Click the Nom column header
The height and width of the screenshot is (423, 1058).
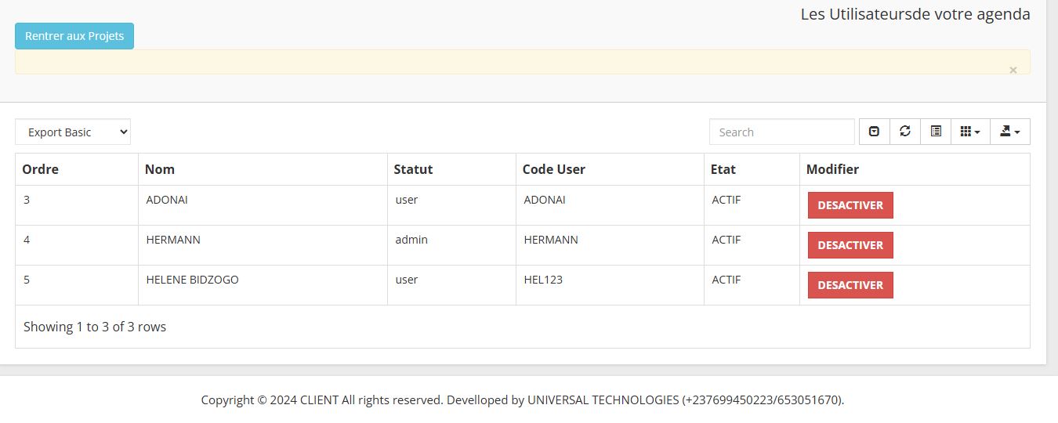tap(161, 169)
